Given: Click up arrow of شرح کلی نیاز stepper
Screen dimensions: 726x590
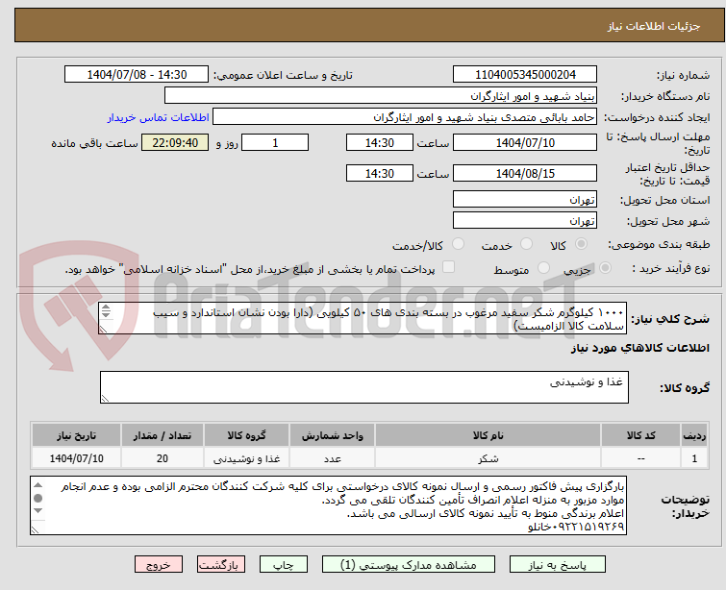Looking at the screenshot, I should [x=106, y=307].
